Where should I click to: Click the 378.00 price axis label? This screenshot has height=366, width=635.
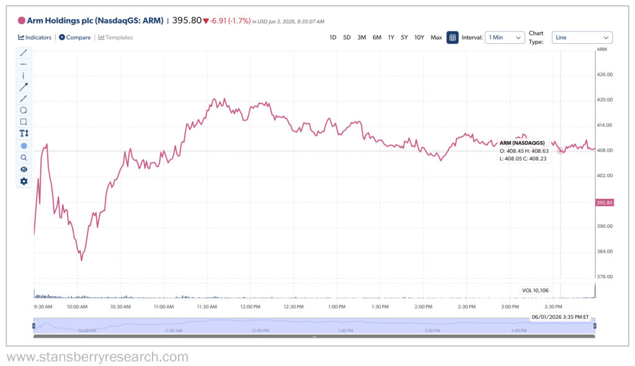(x=605, y=277)
